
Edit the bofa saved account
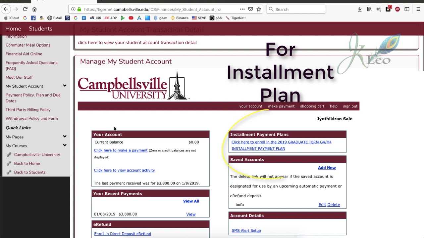pyautogui.click(x=322, y=205)
